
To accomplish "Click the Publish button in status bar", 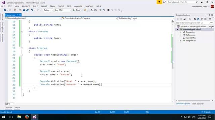I will [x=207, y=112].
